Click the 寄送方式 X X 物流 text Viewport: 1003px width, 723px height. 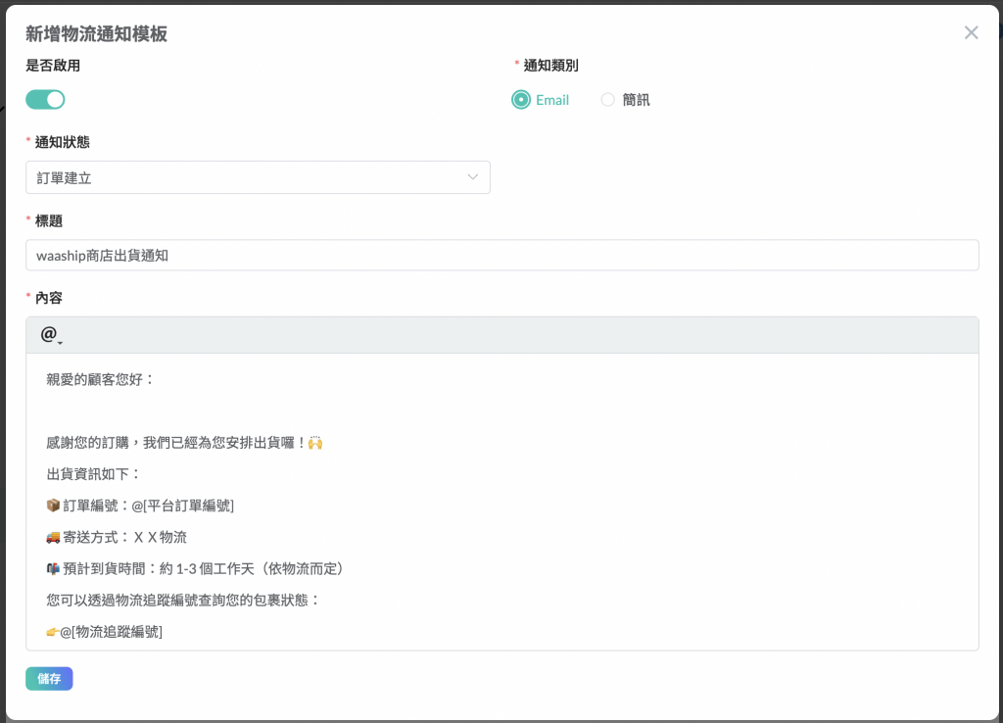[125, 537]
